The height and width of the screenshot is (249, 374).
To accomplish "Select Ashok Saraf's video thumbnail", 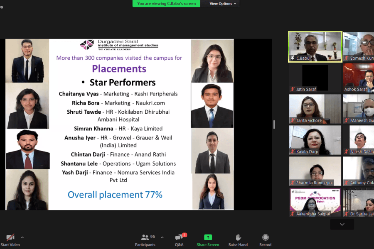I will point(359,78).
